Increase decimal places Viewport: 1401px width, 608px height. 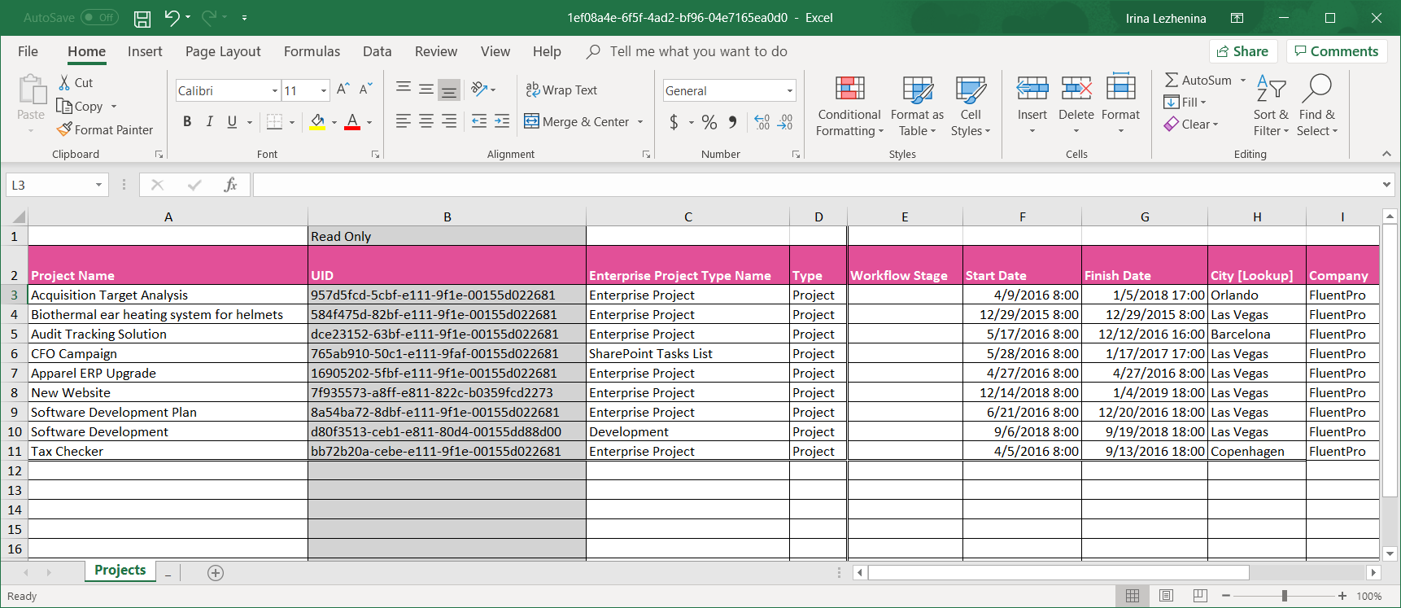[x=762, y=122]
